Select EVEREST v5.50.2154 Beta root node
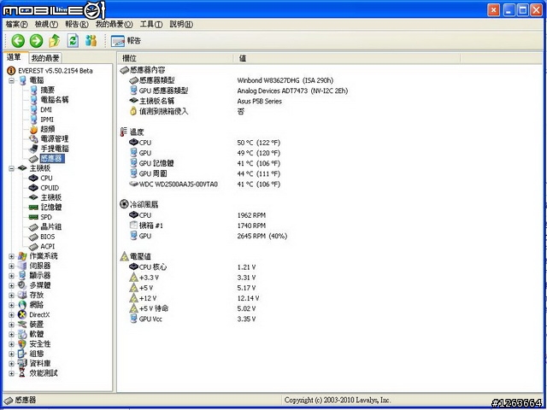Image resolution: width=547 pixels, height=410 pixels. pyautogui.click(x=55, y=71)
